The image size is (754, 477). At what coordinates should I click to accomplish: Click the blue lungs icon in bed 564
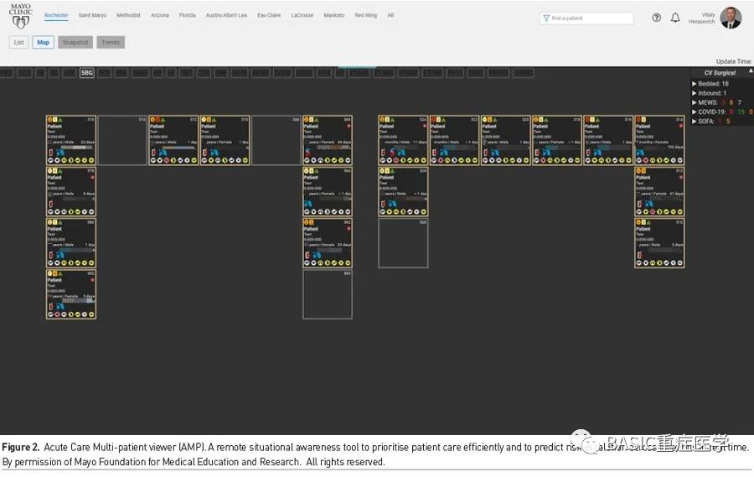coord(307,204)
